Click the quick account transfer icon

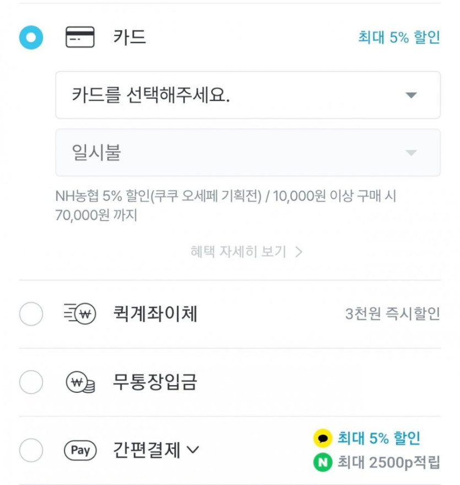(x=80, y=315)
